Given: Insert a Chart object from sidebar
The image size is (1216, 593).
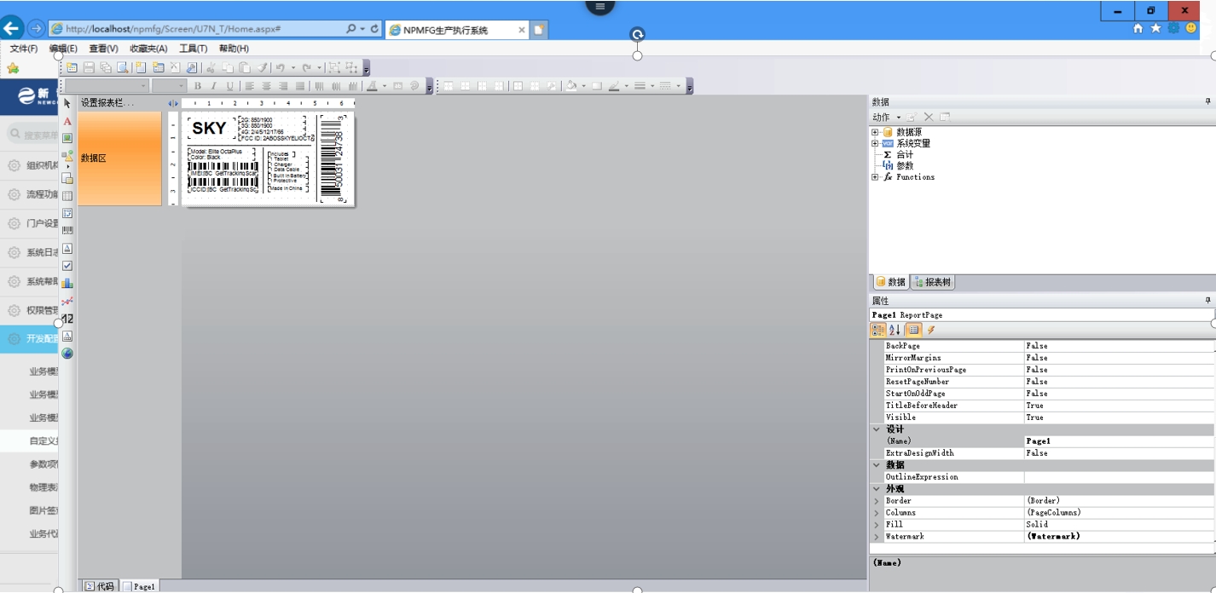Looking at the screenshot, I should 67,283.
